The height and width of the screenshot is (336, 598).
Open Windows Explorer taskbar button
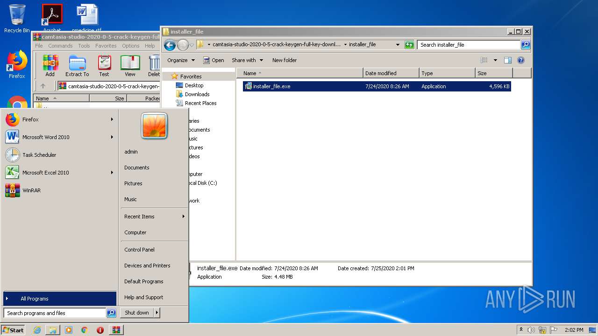pyautogui.click(x=53, y=330)
